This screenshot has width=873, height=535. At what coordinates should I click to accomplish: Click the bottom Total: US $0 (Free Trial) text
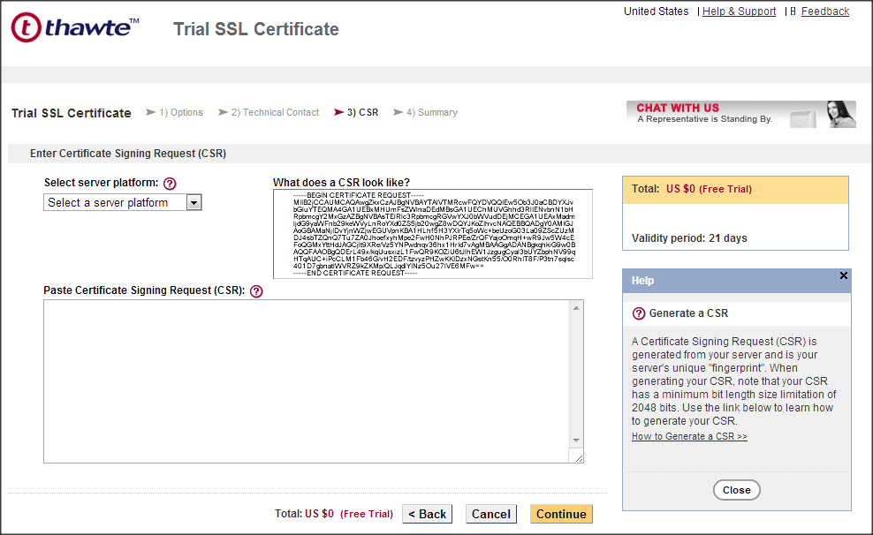point(333,513)
